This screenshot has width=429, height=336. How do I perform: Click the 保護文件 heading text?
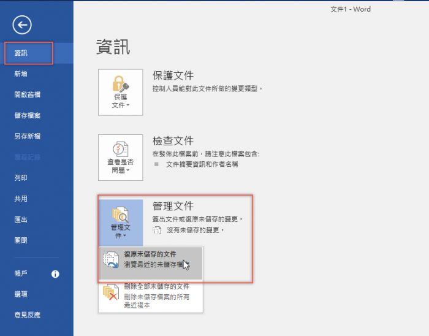pos(173,75)
